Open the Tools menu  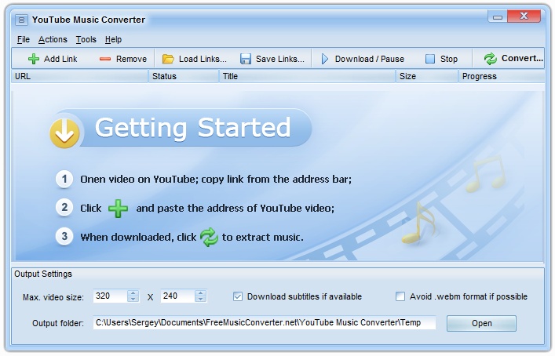click(x=86, y=39)
